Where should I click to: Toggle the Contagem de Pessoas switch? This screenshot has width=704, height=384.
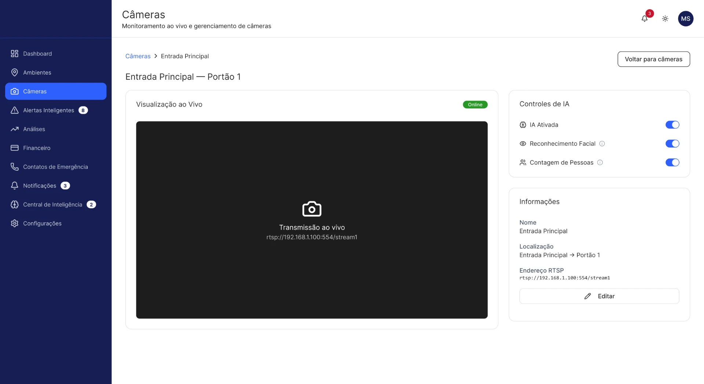[672, 163]
